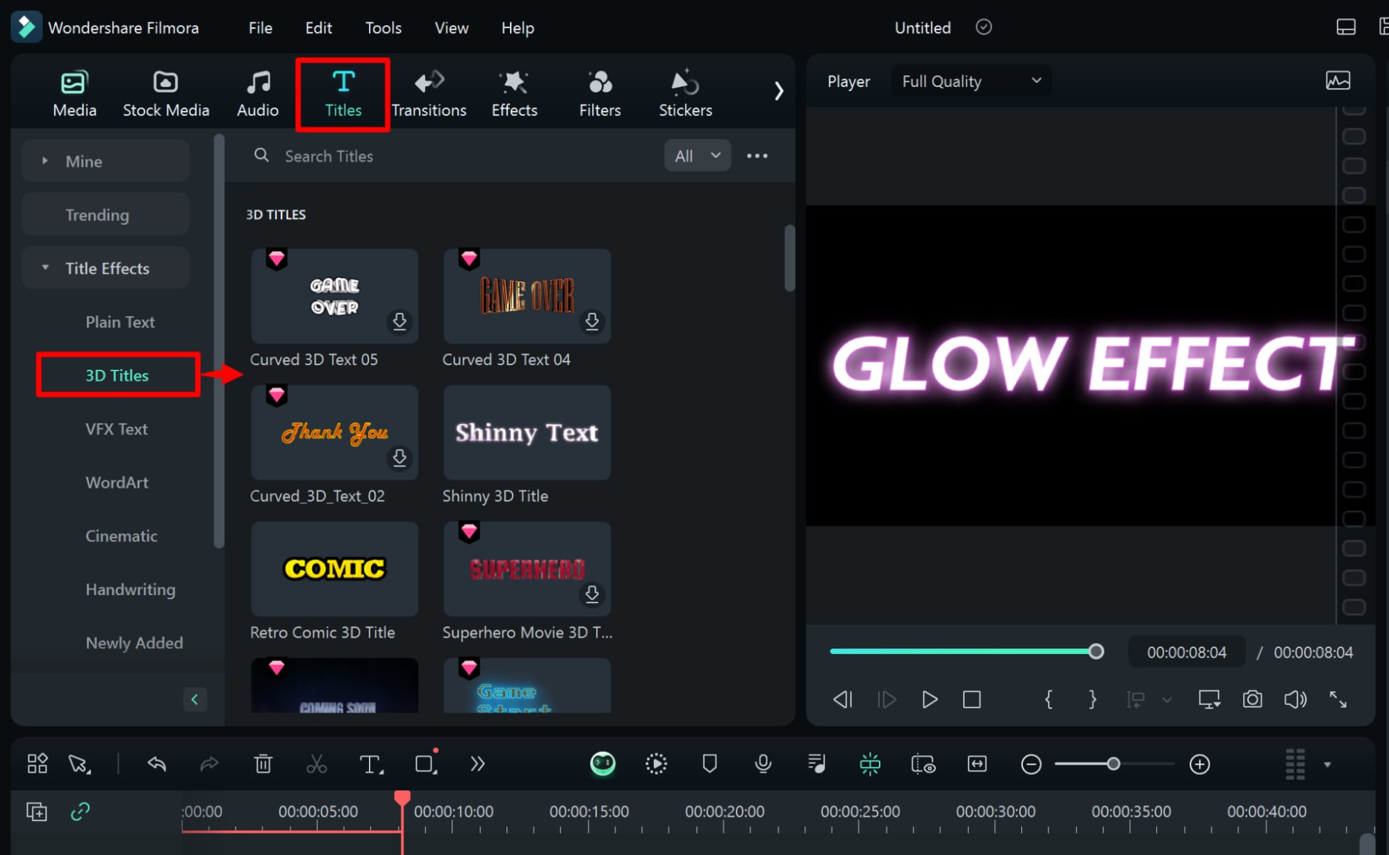Expand the Title Effects category
This screenshot has width=1389, height=855.
[x=107, y=267]
